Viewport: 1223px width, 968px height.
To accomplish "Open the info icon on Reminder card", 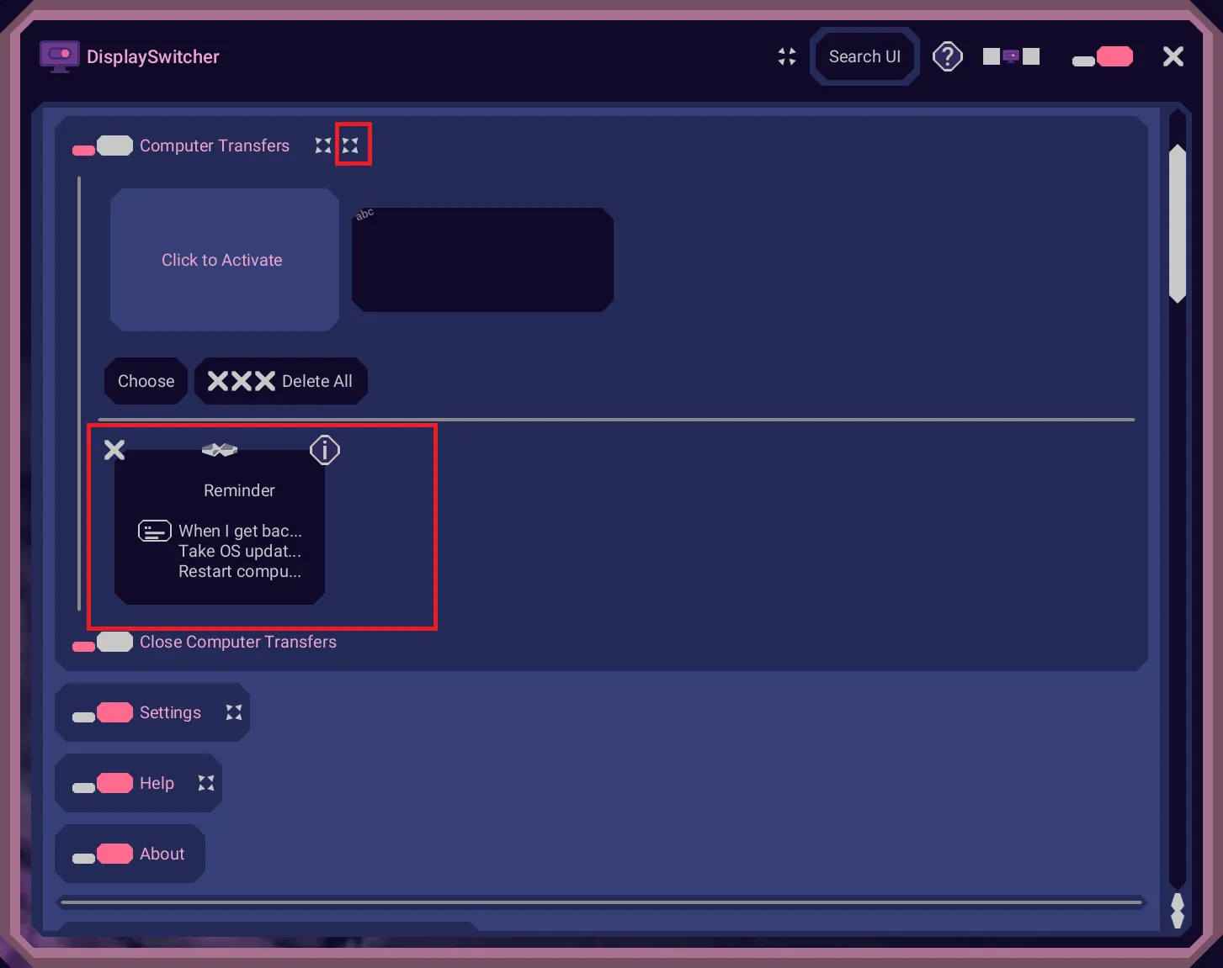I will (x=325, y=450).
